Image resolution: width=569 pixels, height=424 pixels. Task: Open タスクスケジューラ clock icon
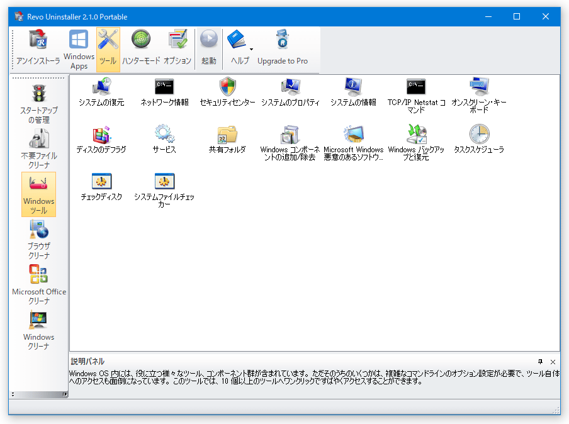[480, 134]
